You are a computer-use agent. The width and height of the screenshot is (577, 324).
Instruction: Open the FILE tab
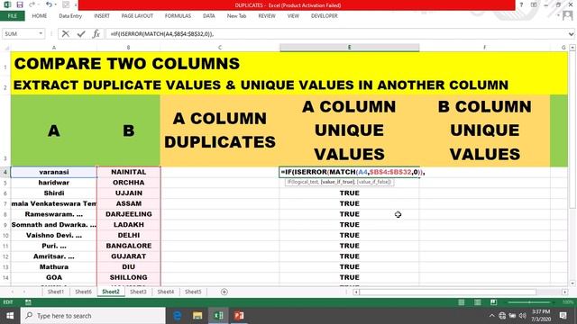coord(13,16)
